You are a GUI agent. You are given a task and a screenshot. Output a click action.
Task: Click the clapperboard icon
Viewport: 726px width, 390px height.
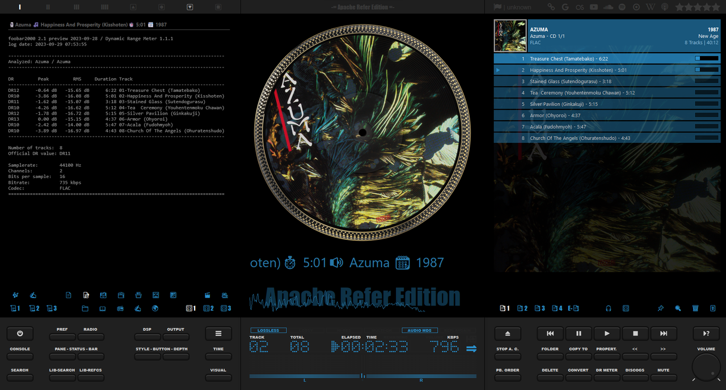pos(208,295)
